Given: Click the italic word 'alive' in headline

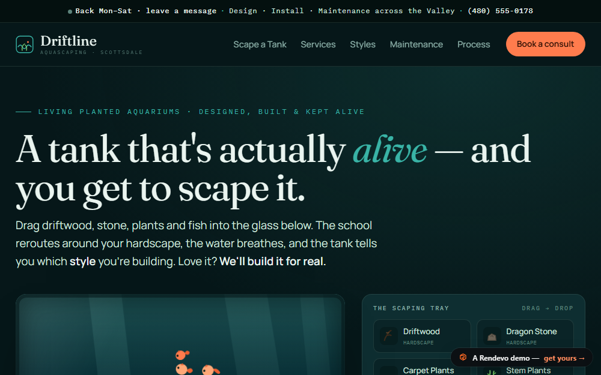Looking at the screenshot, I should [x=390, y=149].
